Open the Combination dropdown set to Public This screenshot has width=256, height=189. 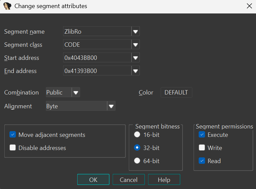coord(76,92)
